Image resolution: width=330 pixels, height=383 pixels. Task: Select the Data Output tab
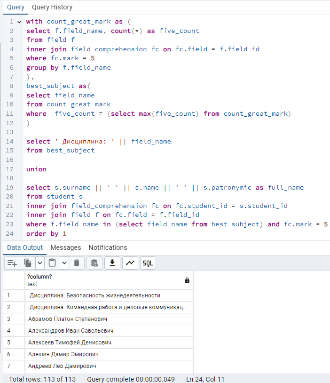[x=25, y=247]
